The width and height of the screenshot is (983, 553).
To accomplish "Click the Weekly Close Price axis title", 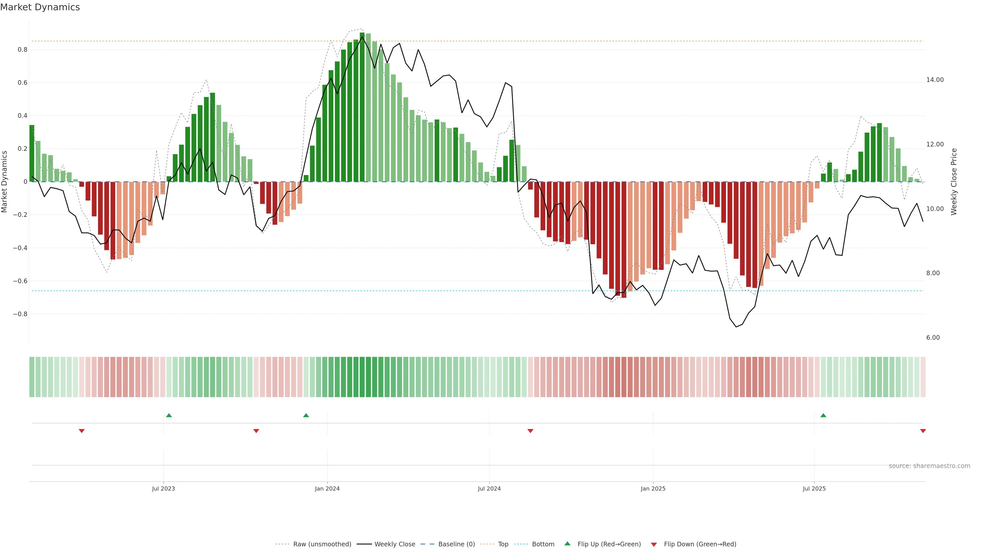I will pos(954,182).
